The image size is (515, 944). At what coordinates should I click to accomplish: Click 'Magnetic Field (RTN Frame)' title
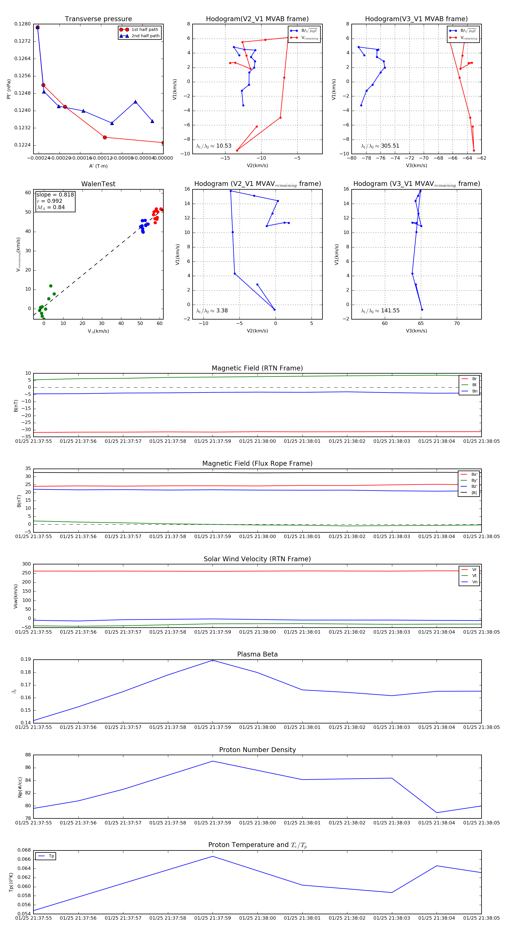pyautogui.click(x=257, y=368)
